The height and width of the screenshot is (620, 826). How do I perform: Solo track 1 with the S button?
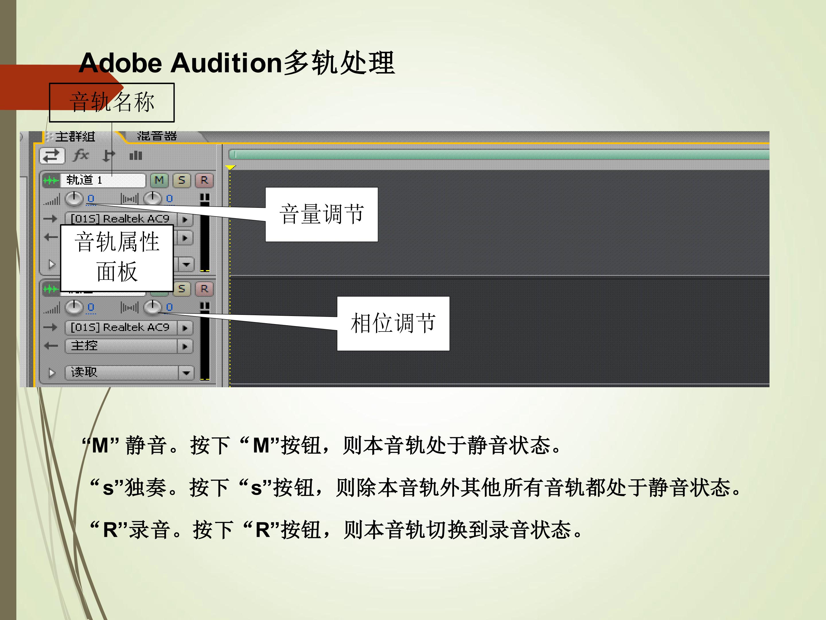(182, 181)
